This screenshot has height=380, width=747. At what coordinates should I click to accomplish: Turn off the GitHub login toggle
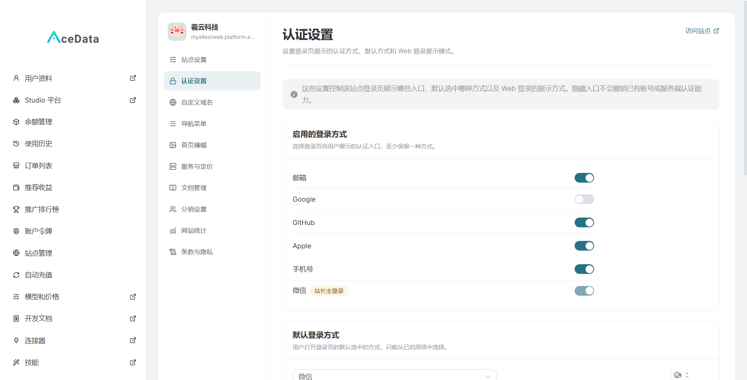pos(584,223)
